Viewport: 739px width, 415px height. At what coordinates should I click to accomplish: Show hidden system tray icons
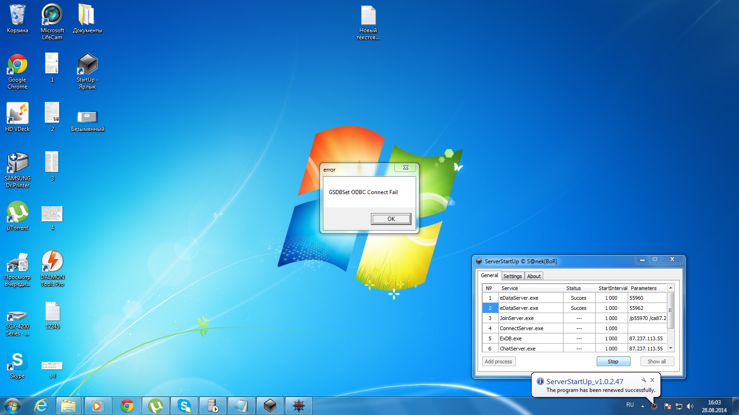642,406
